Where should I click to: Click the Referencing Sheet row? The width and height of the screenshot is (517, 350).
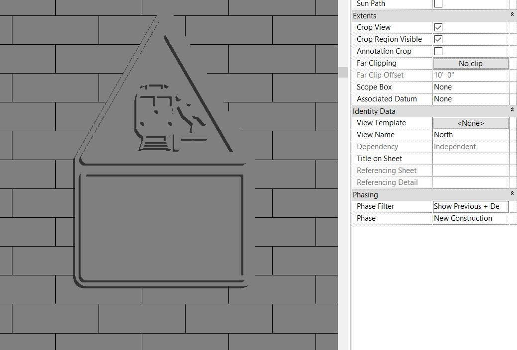pyautogui.click(x=470, y=170)
